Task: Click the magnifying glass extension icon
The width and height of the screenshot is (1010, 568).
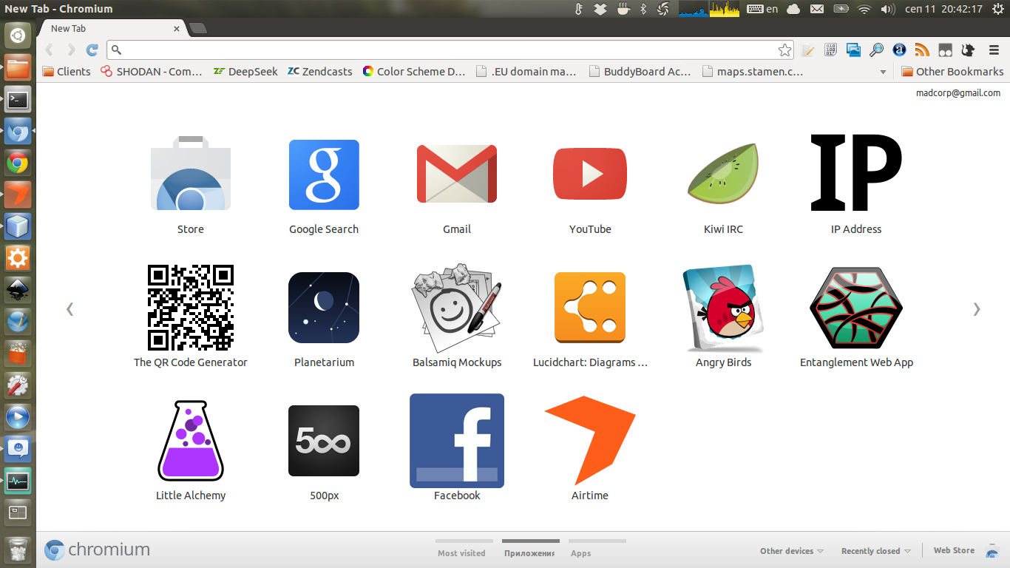Action: coord(877,50)
